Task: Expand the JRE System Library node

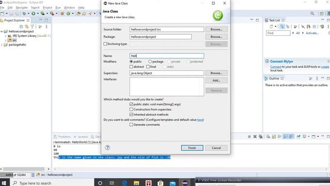Action: click(x=6, y=36)
